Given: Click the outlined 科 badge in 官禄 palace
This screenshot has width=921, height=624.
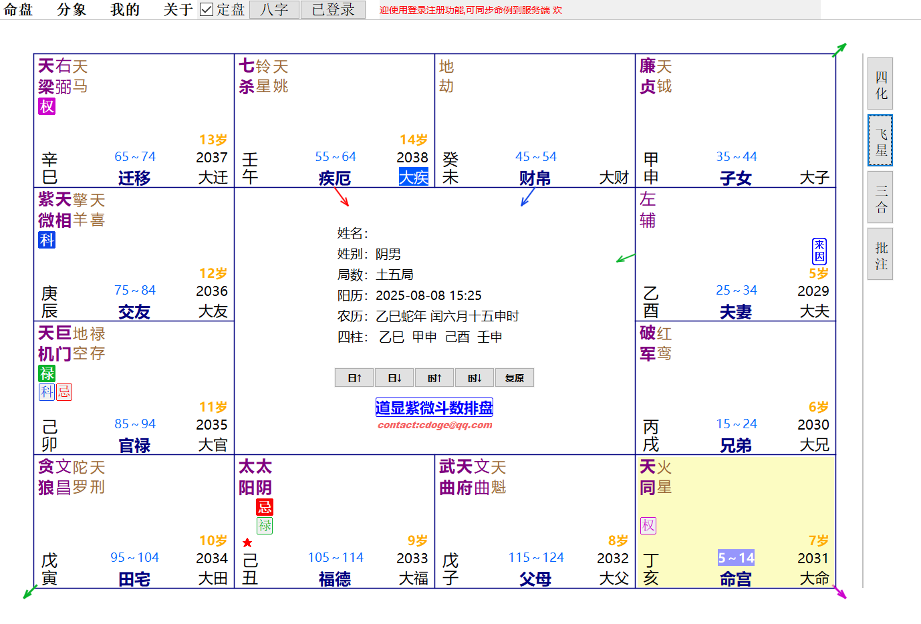Looking at the screenshot, I should click(47, 392).
